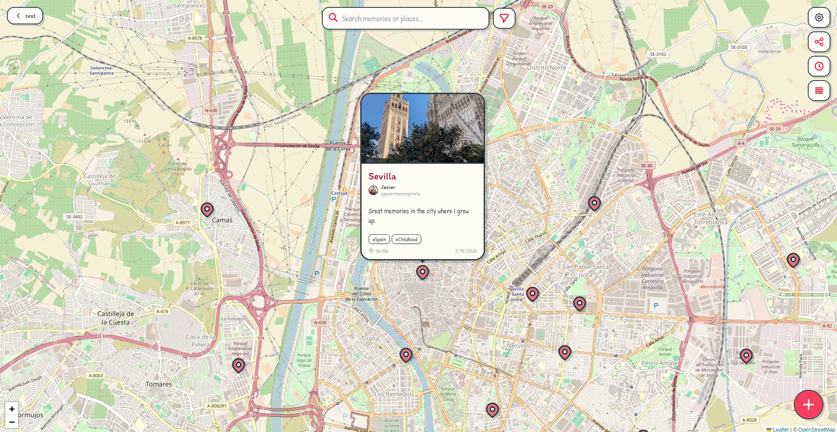The width and height of the screenshot is (837, 432).
Task: Select the #Spain tag
Action: click(379, 240)
